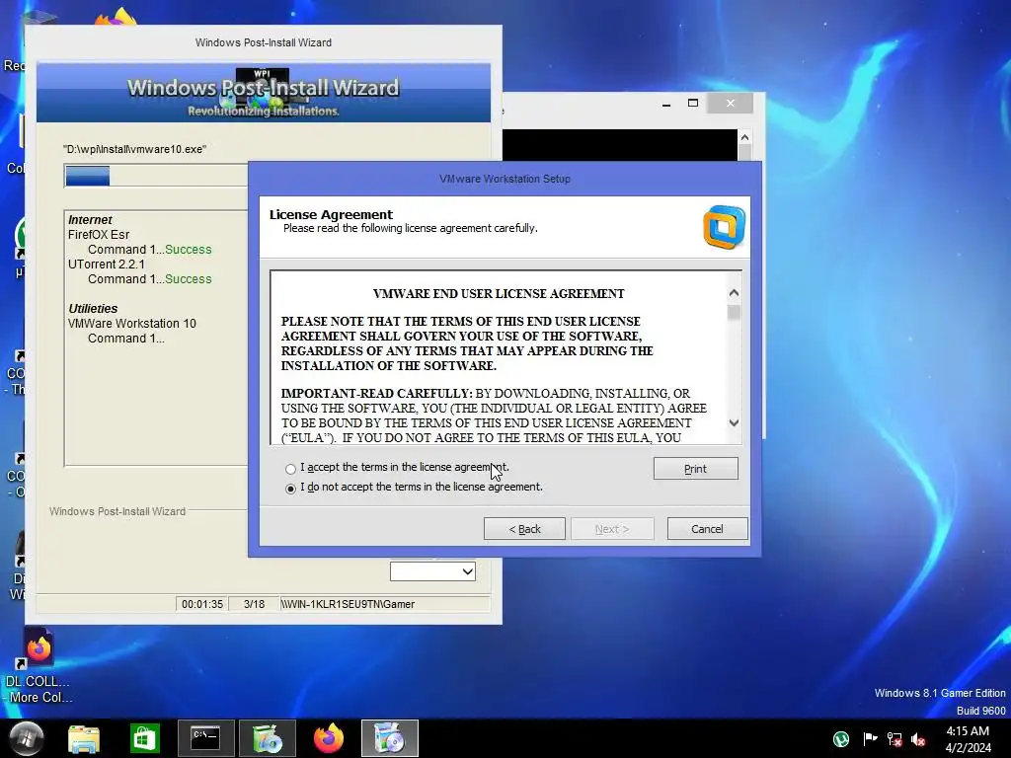Minimize the background console window
Image resolution: width=1011 pixels, height=758 pixels.
coord(666,103)
